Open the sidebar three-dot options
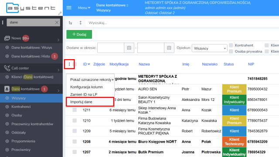 [x=3, y=23]
